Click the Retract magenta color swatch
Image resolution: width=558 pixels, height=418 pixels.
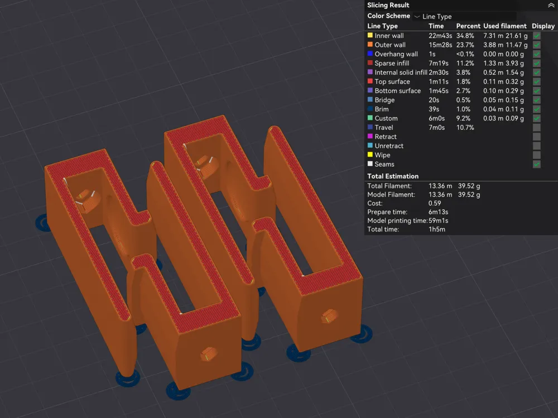pyautogui.click(x=370, y=136)
